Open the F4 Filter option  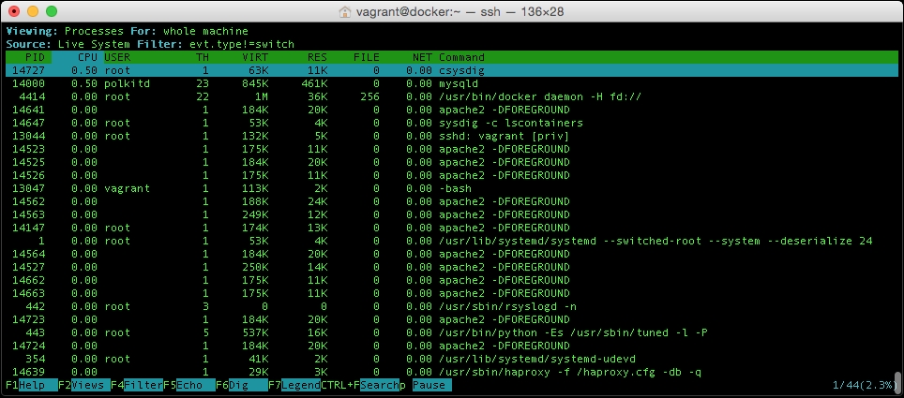pos(137,385)
